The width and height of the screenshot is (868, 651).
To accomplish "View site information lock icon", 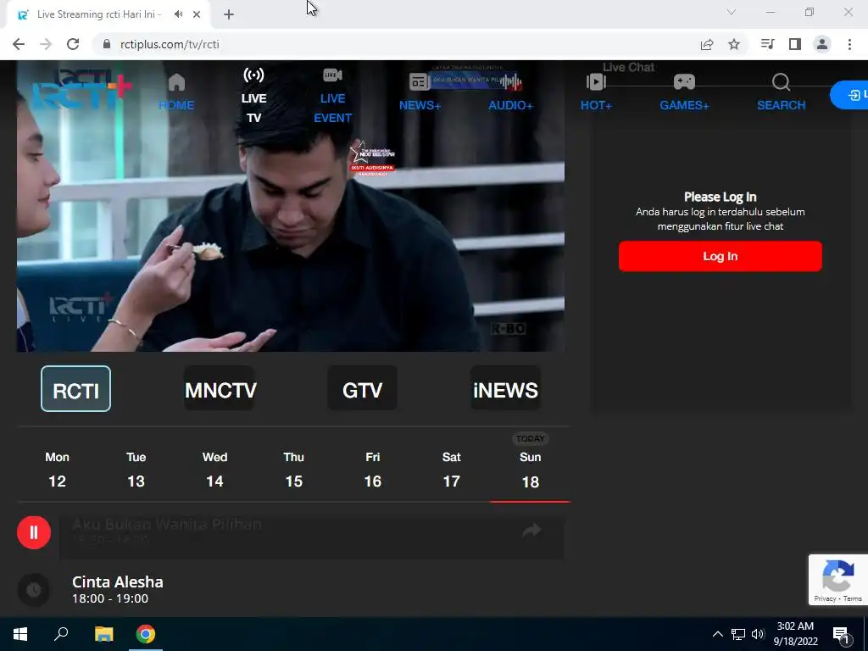I will pos(107,44).
